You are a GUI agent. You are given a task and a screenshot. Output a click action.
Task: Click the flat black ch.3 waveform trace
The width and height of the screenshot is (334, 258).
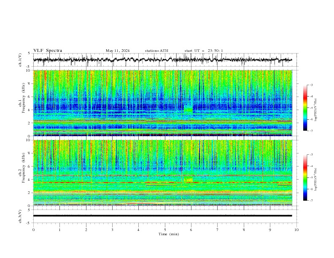162,216
